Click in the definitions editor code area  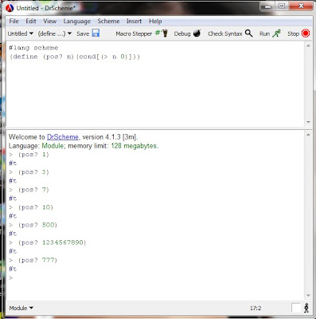point(155,85)
